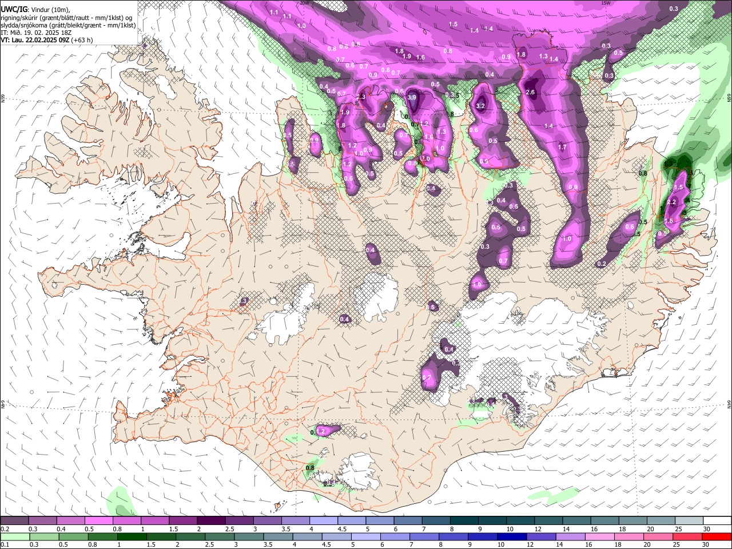Image resolution: width=732 pixels, height=549 pixels.
Task: Click the 2.2 precipitation value near the east coast
Action: click(672, 202)
